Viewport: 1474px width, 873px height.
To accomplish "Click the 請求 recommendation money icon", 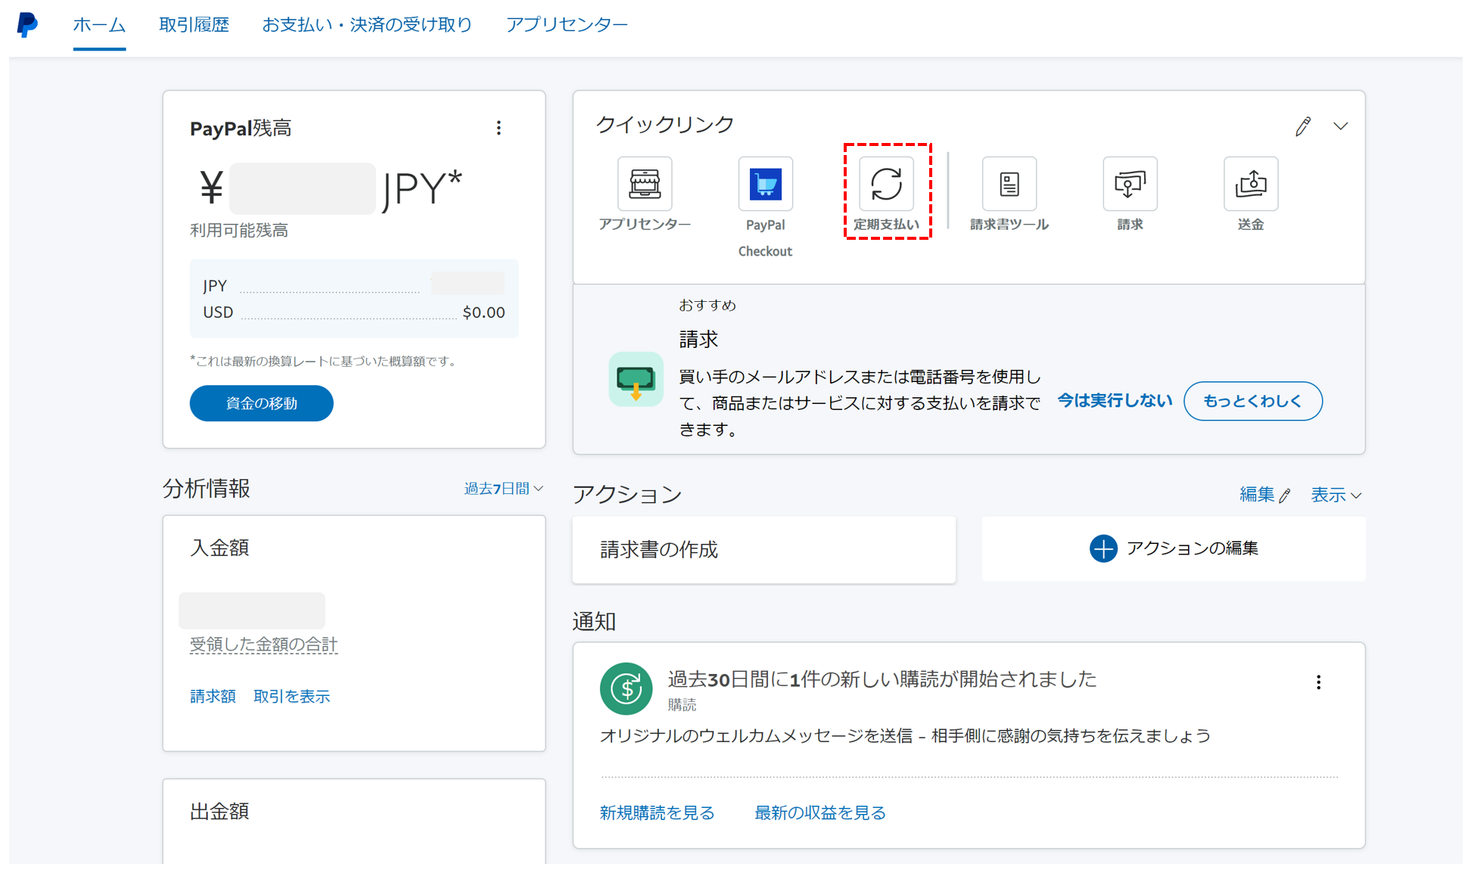I will click(x=636, y=379).
